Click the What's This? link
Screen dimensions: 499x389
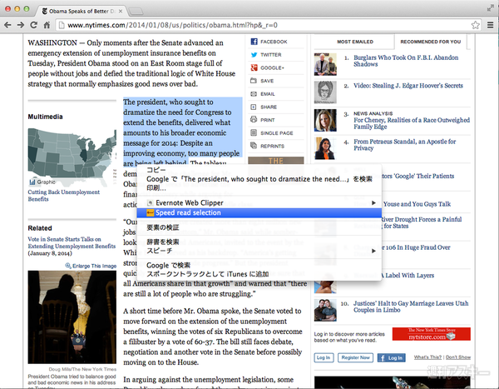click(427, 357)
